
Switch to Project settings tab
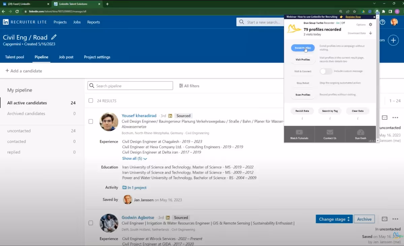97,57
